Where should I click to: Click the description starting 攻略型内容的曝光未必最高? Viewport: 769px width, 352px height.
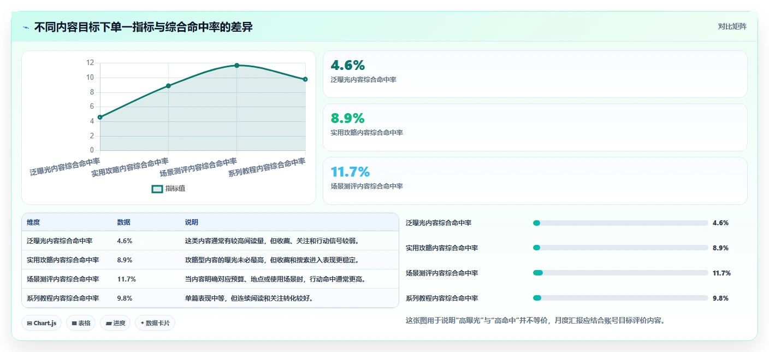point(271,260)
